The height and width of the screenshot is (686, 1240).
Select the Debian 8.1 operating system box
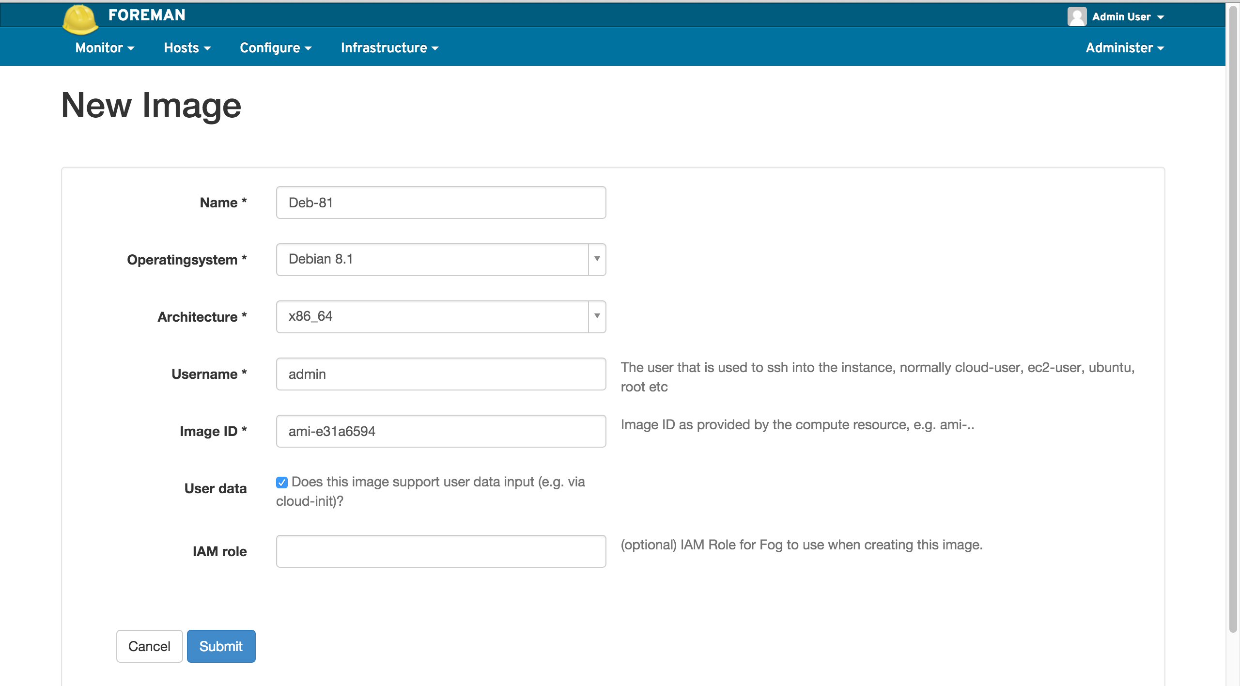[432, 259]
